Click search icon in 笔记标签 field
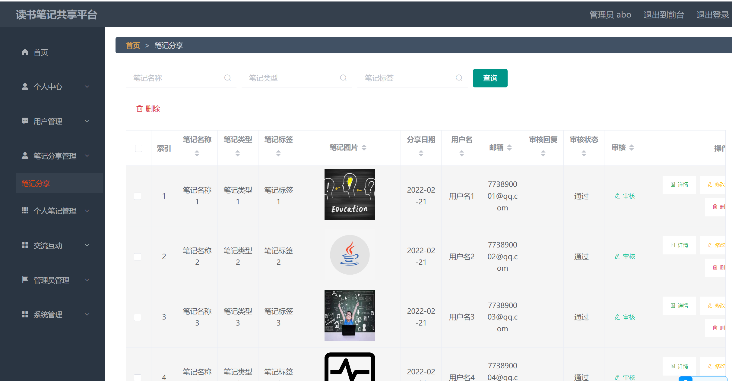The image size is (732, 381). pyautogui.click(x=459, y=78)
